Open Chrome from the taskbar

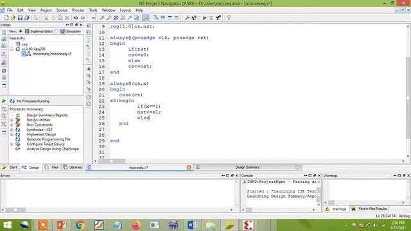pos(80,225)
